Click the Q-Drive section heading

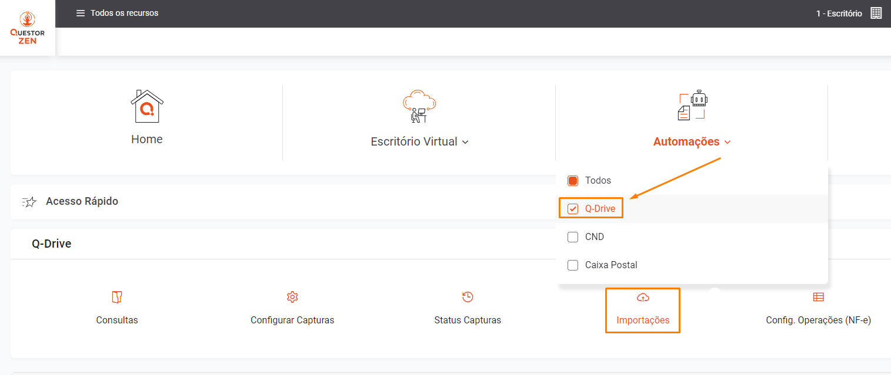52,244
